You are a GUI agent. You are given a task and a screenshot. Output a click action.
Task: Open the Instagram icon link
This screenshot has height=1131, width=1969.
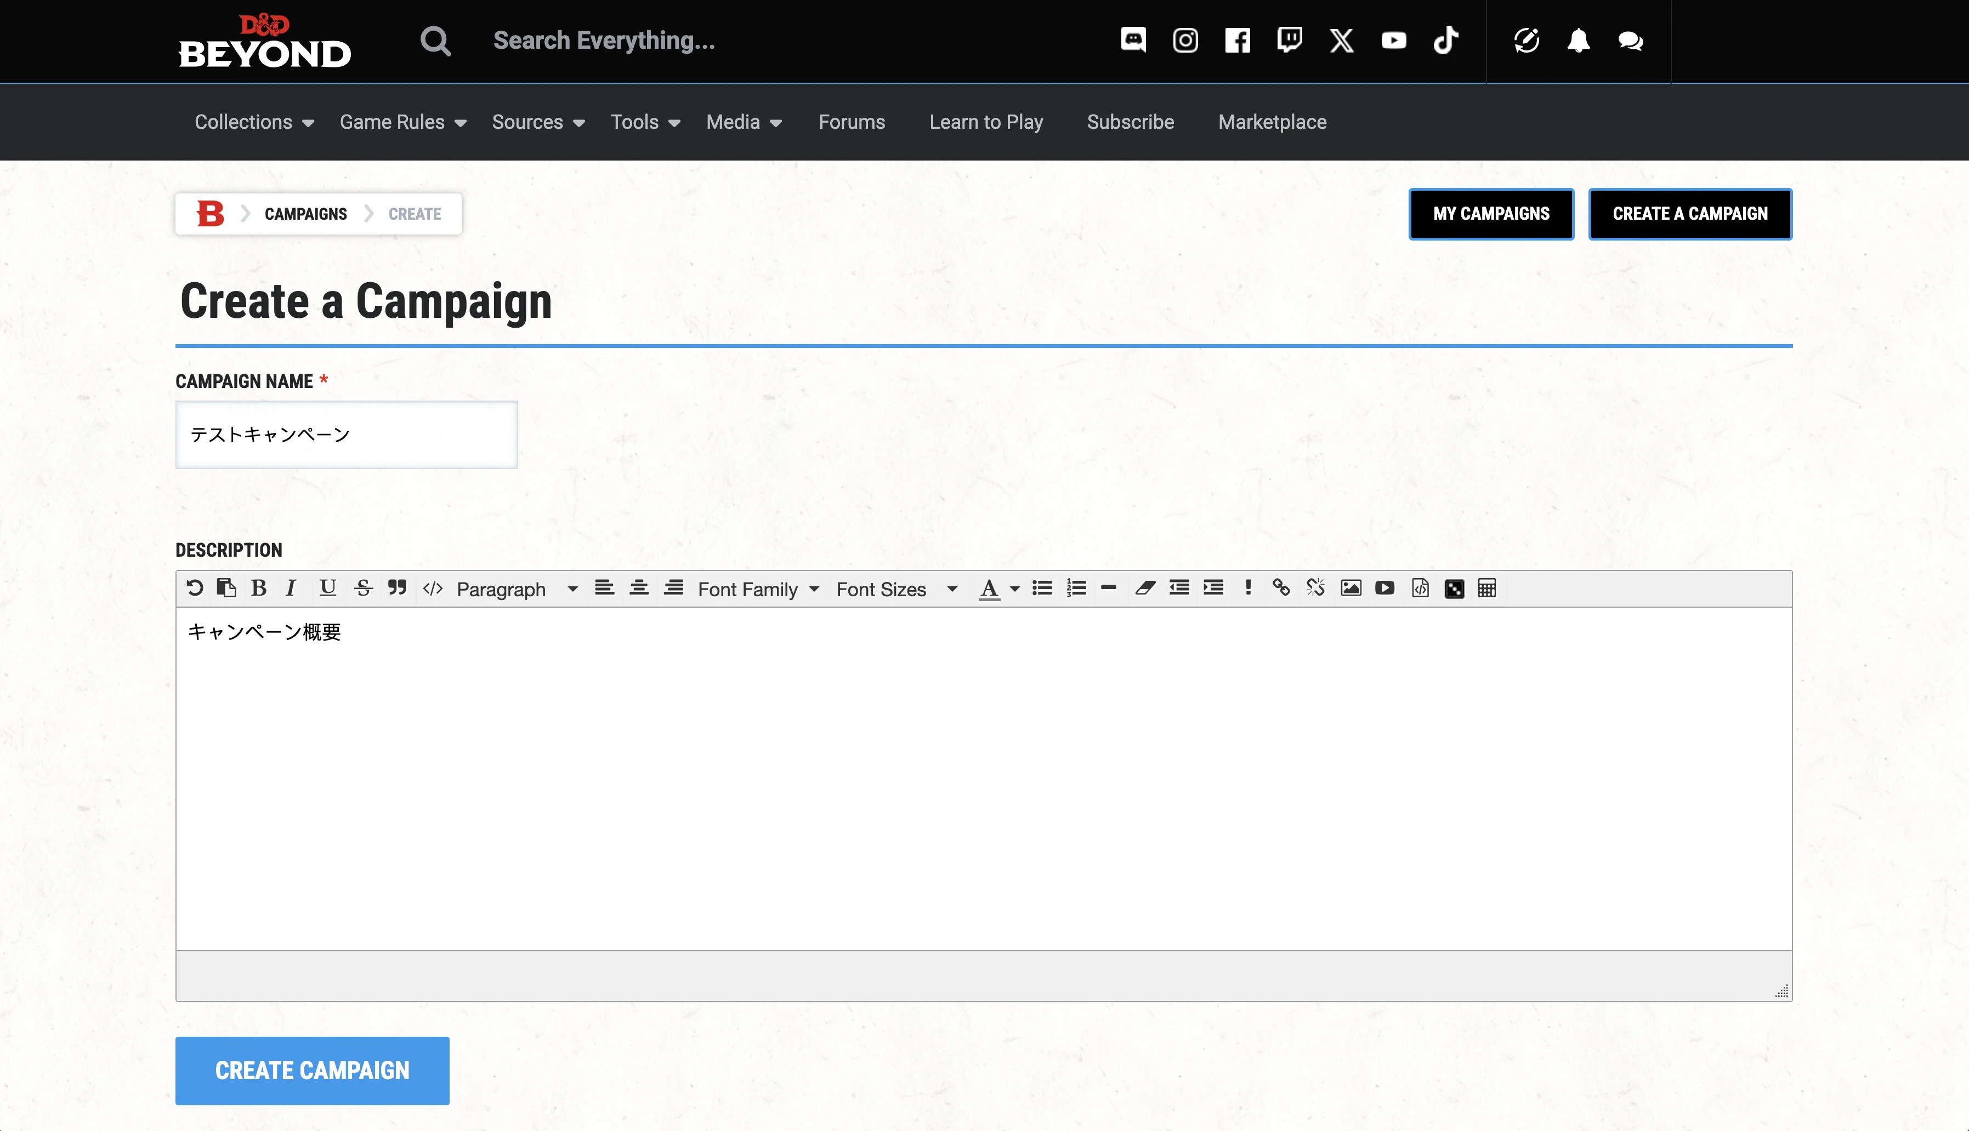click(x=1185, y=39)
